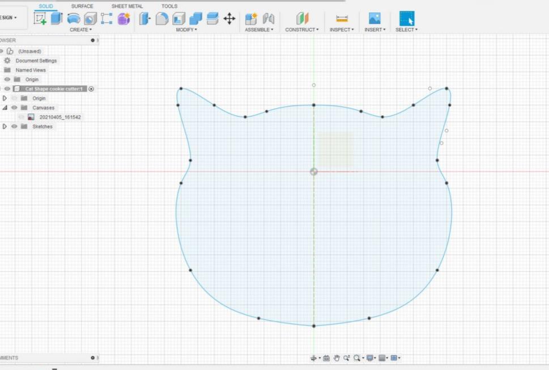Image resolution: width=549 pixels, height=370 pixels.
Task: Hide the Sketches folder
Action: tap(14, 126)
